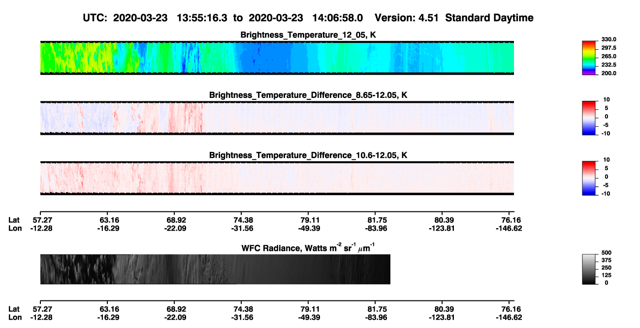The width and height of the screenshot is (640, 328).
Task: Click the red-blue colorbar beside the 8.65-12.05 panel
Action: coord(589,118)
